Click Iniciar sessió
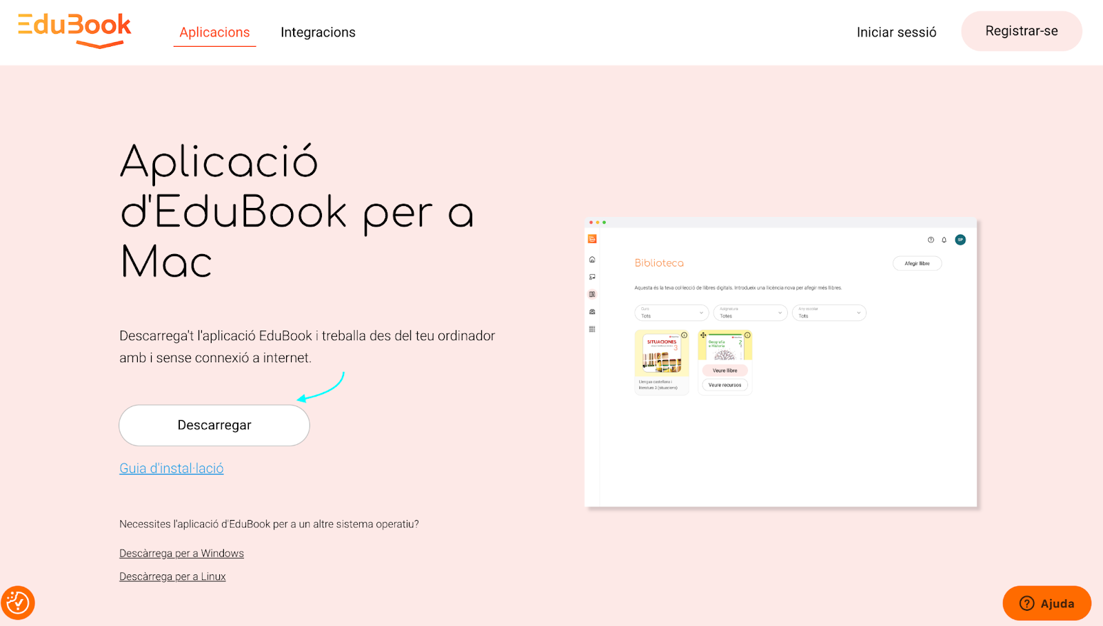The image size is (1103, 626). pos(896,32)
